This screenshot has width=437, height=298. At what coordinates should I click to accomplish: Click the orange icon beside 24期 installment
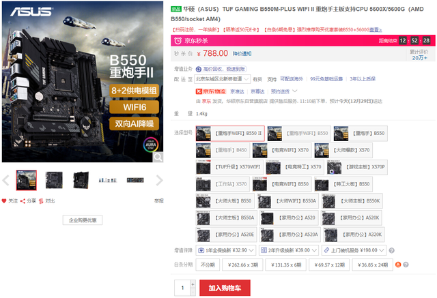[398, 265]
